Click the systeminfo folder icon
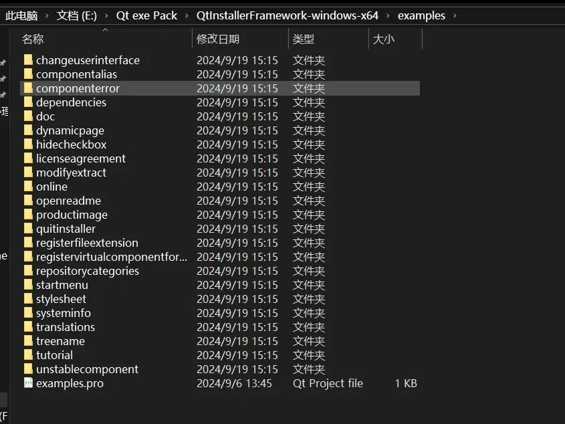Screen dimensions: 565x424 coord(29,313)
